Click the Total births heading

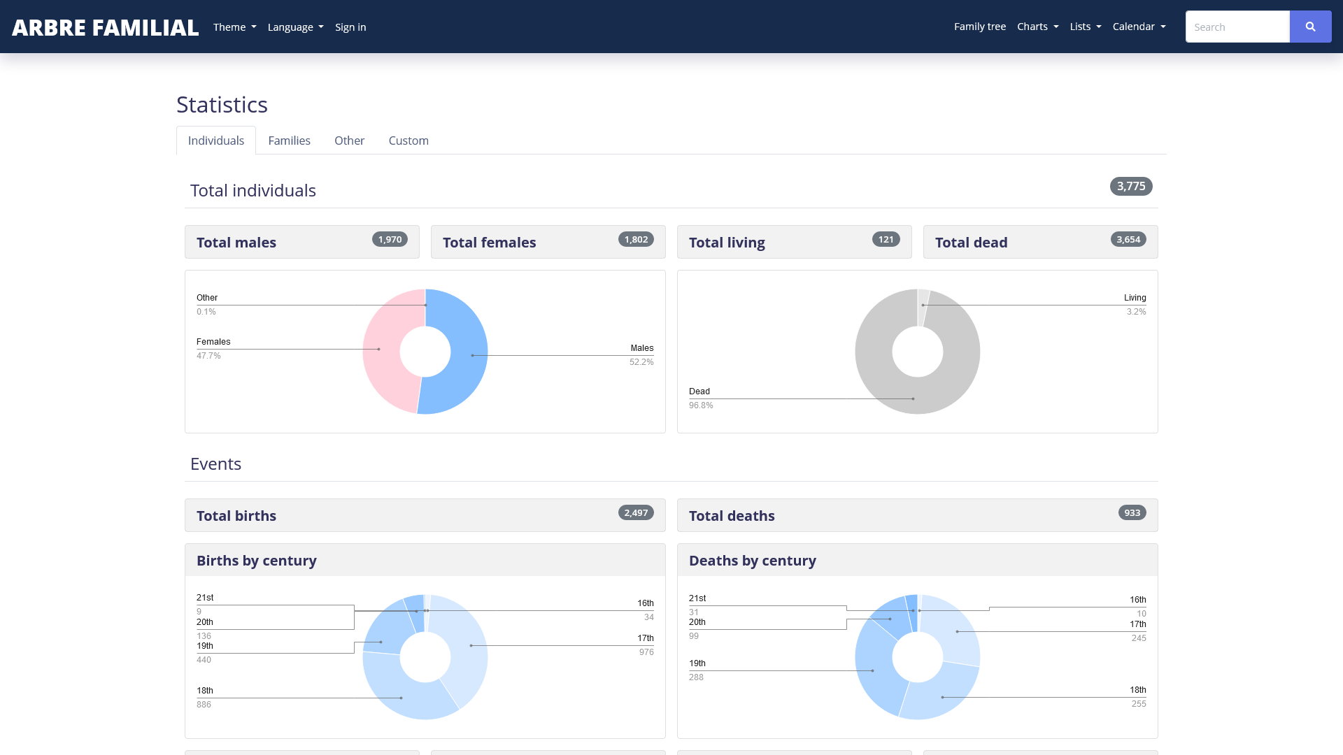(236, 516)
